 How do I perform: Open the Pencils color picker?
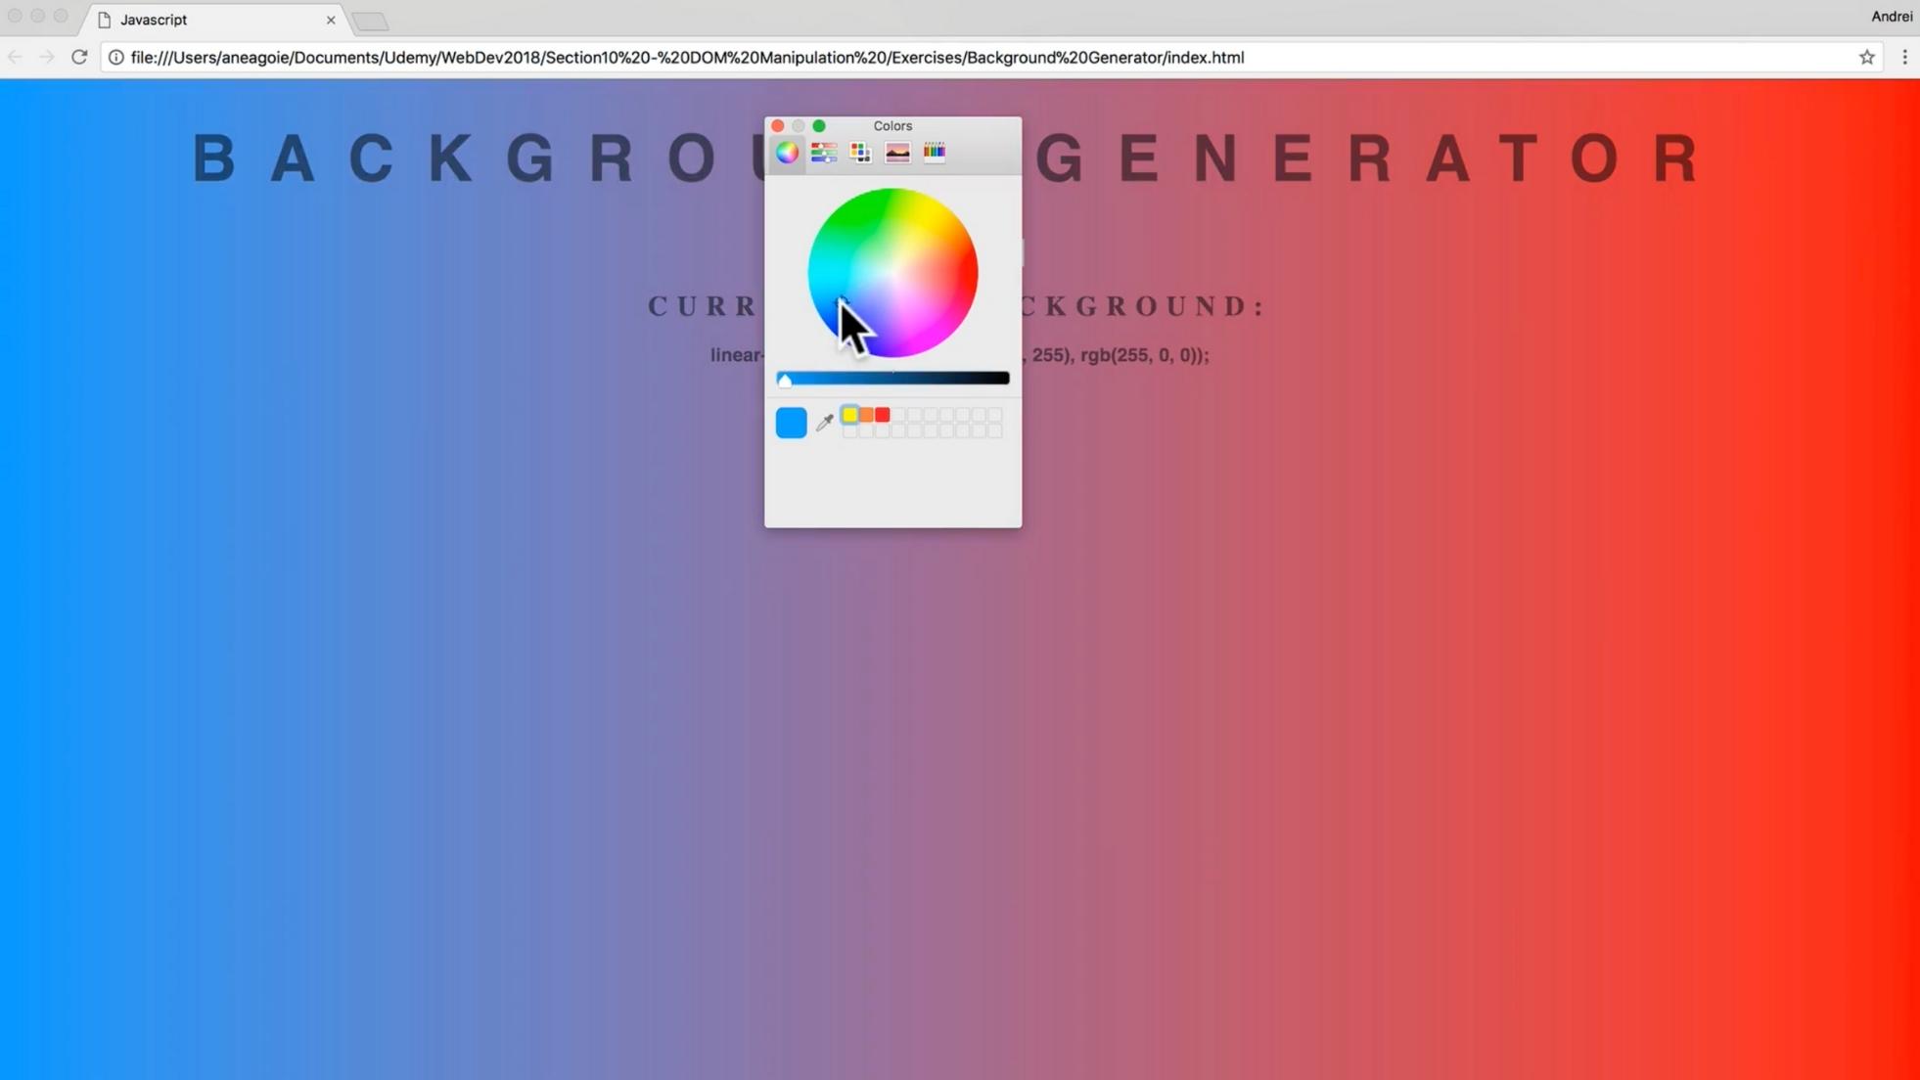click(935, 153)
